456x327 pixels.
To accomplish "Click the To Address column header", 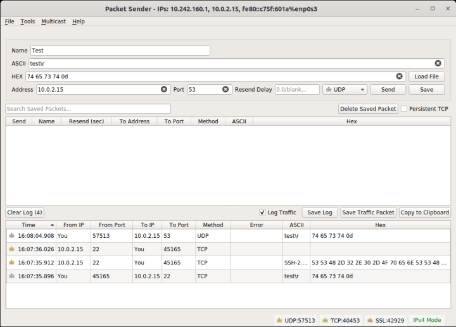I will point(134,121).
